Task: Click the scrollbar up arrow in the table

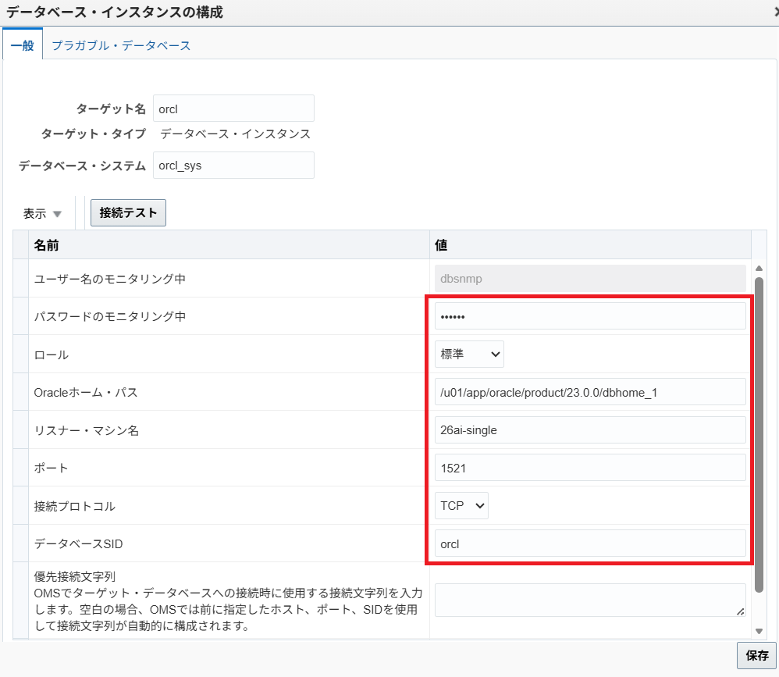Action: click(x=759, y=268)
